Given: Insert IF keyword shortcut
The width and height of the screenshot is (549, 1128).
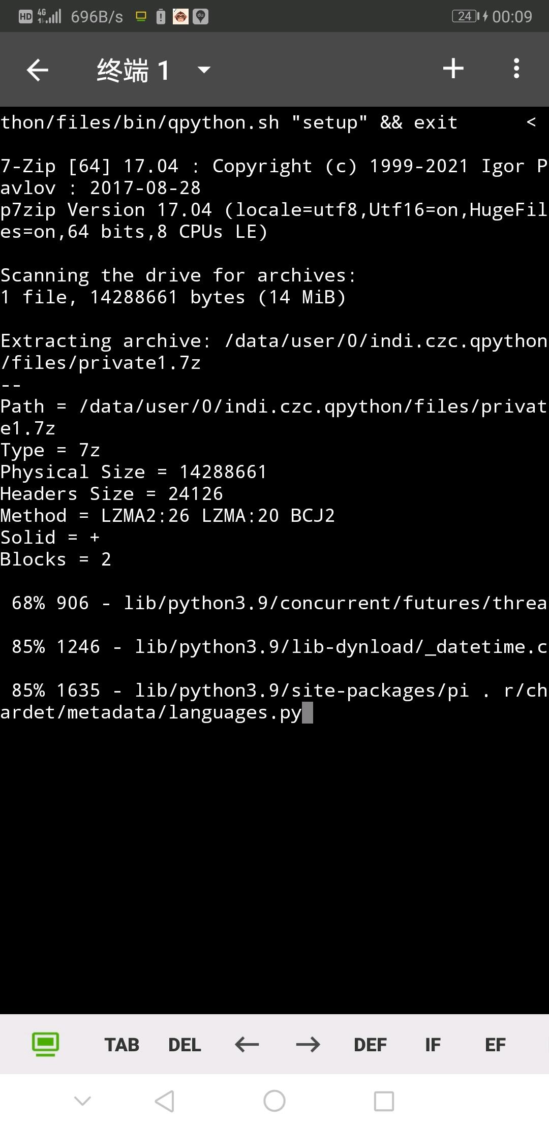Looking at the screenshot, I should pos(433,1045).
